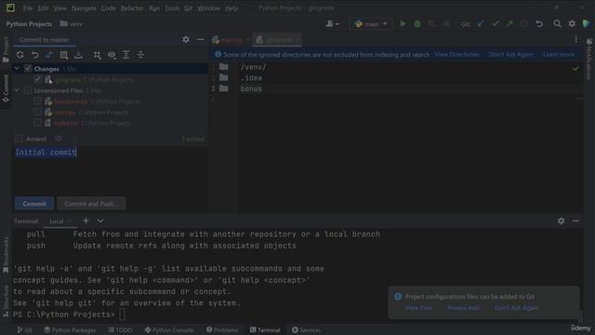Refresh the commit changes list
The image size is (595, 335).
tap(20, 55)
